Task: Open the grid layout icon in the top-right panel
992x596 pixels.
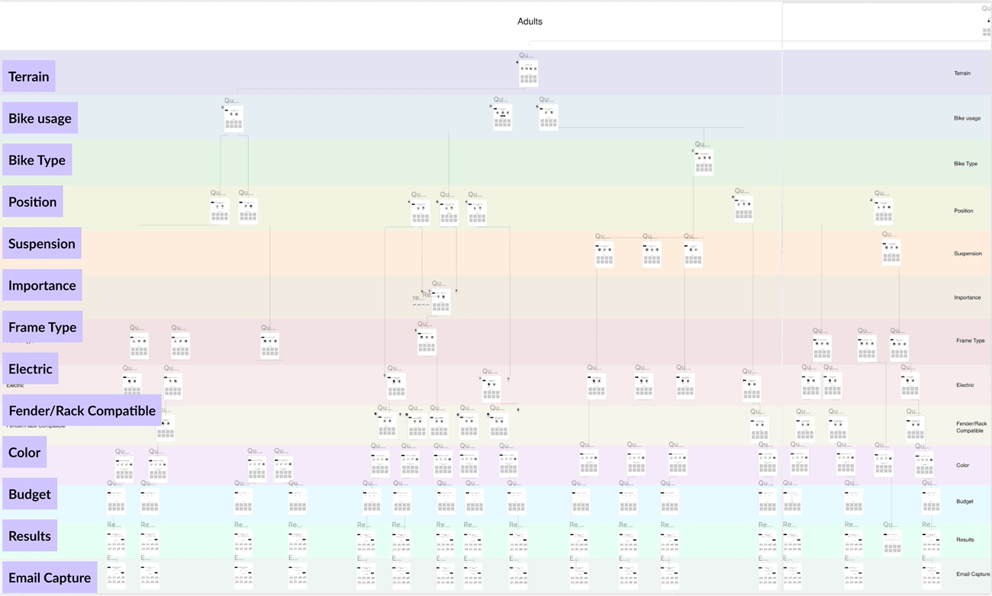Action: [x=986, y=32]
